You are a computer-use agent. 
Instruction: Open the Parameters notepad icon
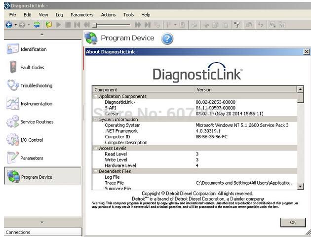13,158
